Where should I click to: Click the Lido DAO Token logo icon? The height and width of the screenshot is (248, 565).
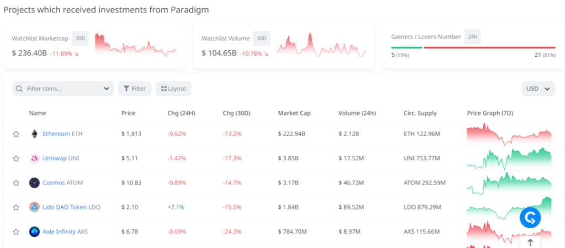click(x=34, y=207)
